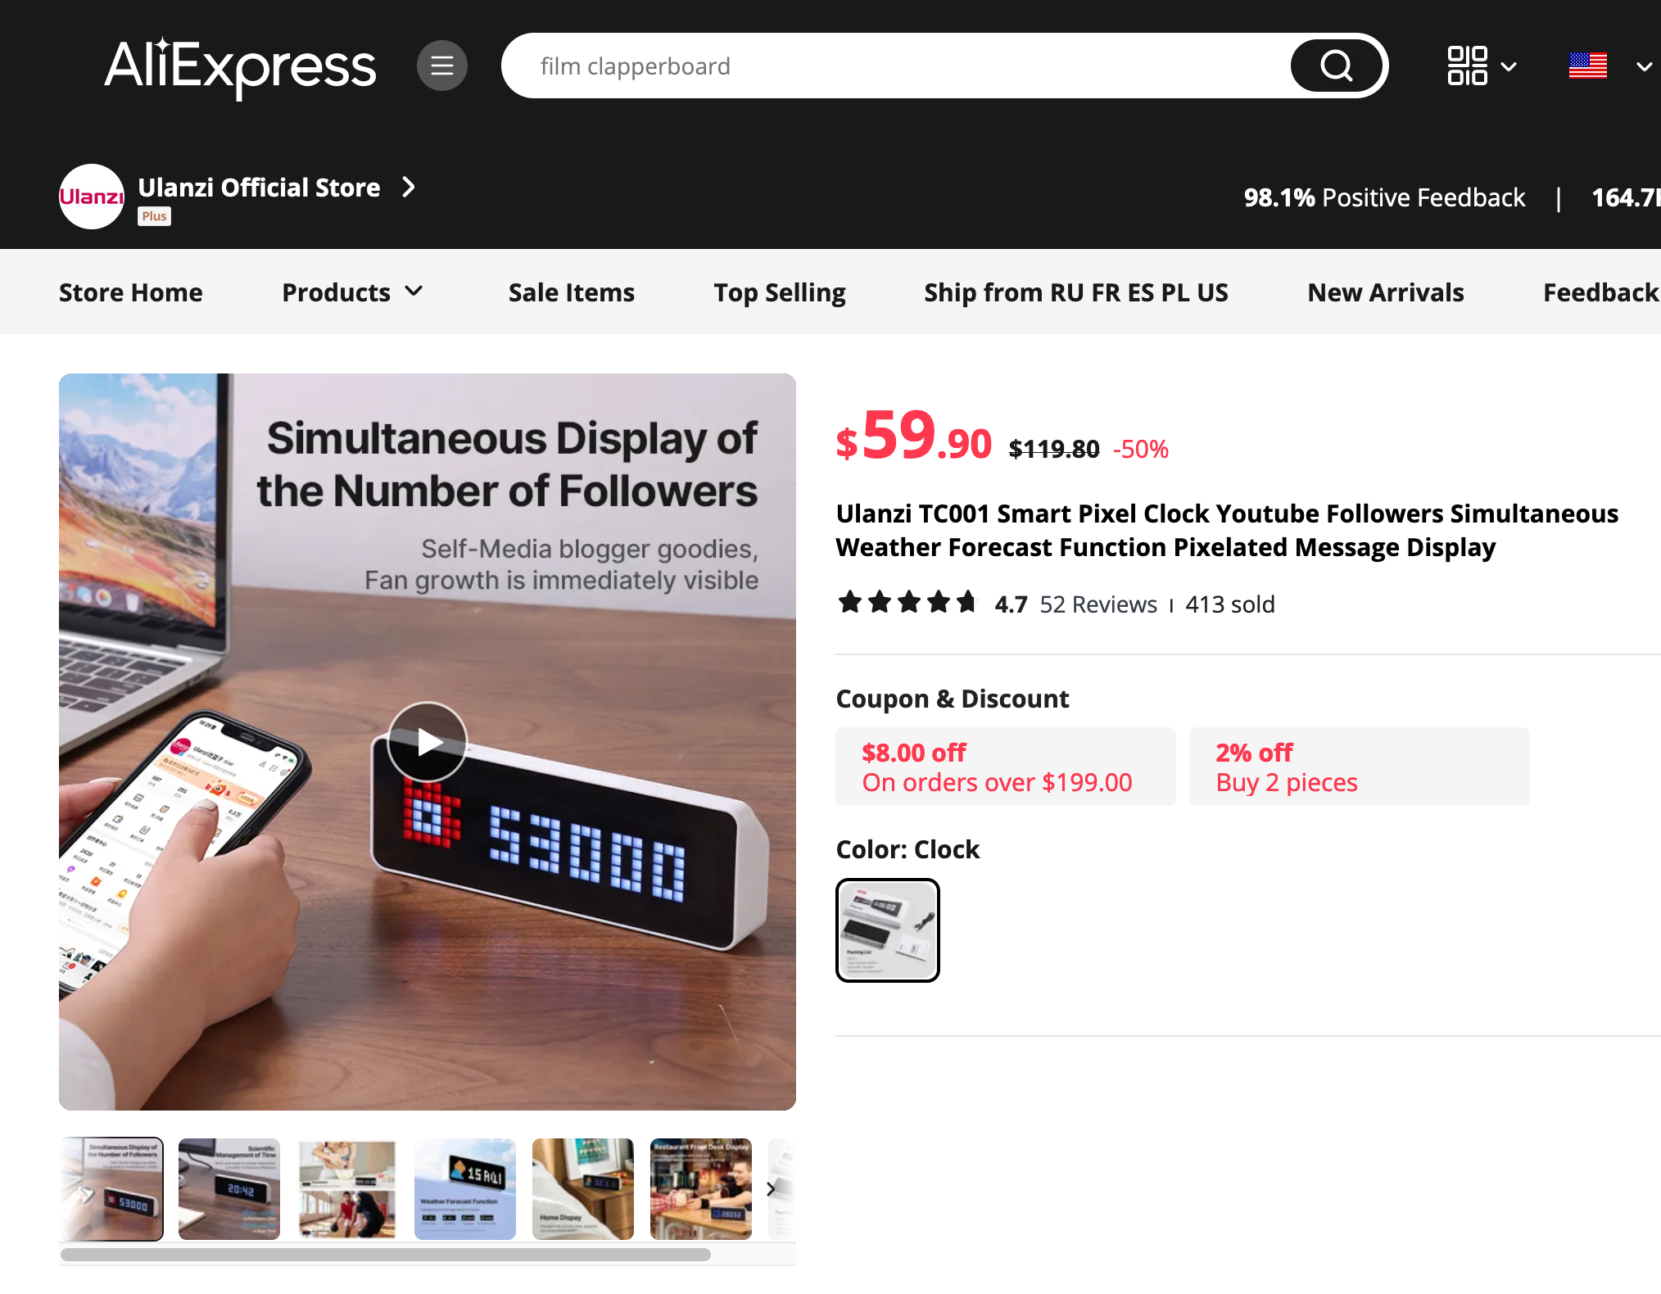Click the five-star rating icons
The image size is (1661, 1294).
(907, 603)
